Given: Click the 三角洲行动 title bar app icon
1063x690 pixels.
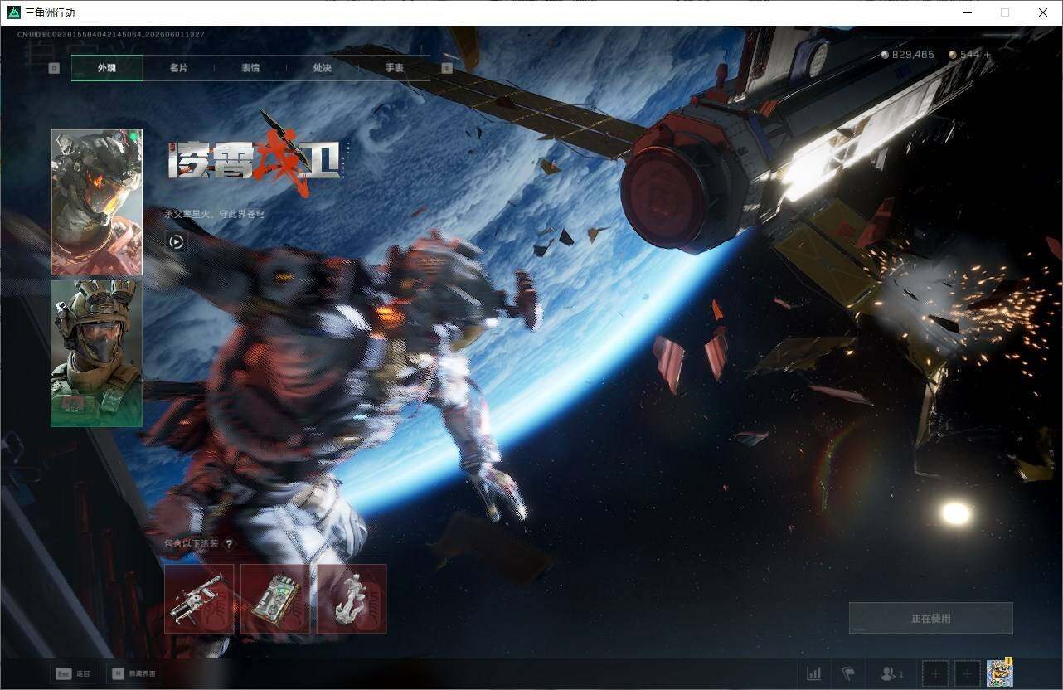Looking at the screenshot, I should pyautogui.click(x=13, y=12).
